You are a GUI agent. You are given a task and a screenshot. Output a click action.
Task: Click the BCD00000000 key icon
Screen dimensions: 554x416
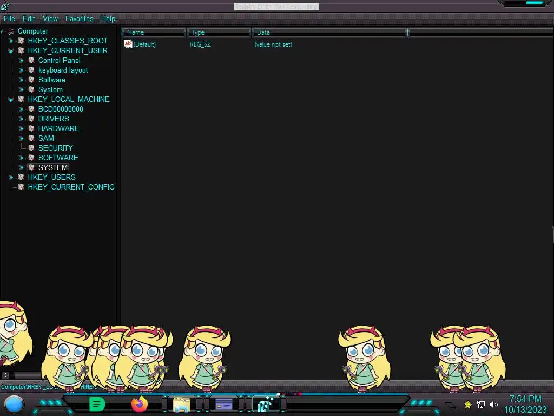(x=31, y=109)
